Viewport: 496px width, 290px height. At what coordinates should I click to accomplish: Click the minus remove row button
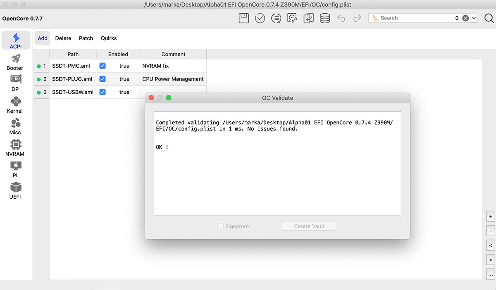[x=491, y=231]
